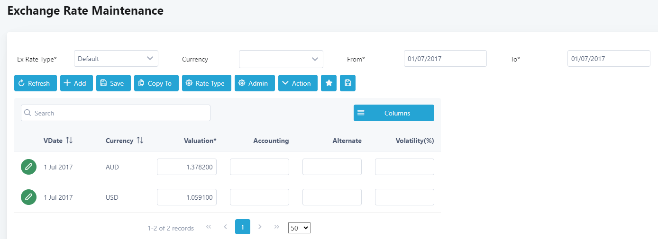Edit the AUD row with pencil icon
The height and width of the screenshot is (239, 658).
(x=28, y=167)
